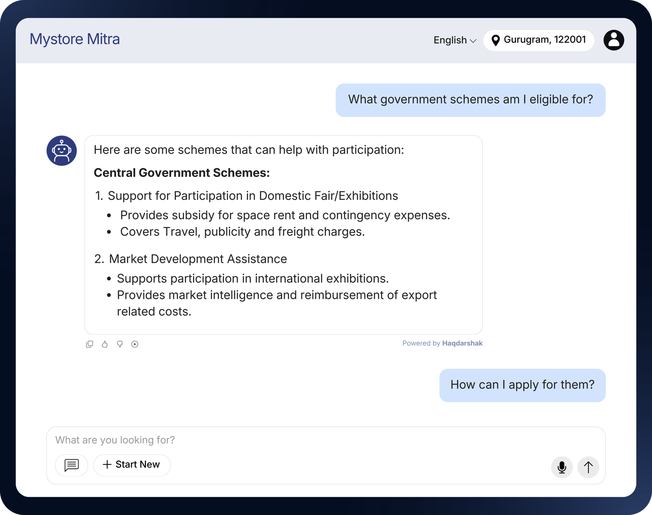The height and width of the screenshot is (515, 652).
Task: Give thumbs up to the schemes answer
Action: pos(105,344)
